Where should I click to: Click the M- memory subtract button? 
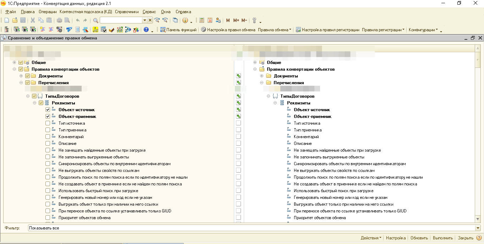point(244,20)
